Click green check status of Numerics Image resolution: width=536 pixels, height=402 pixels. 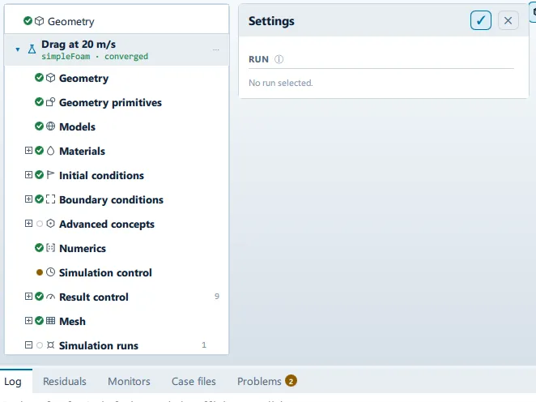point(40,248)
